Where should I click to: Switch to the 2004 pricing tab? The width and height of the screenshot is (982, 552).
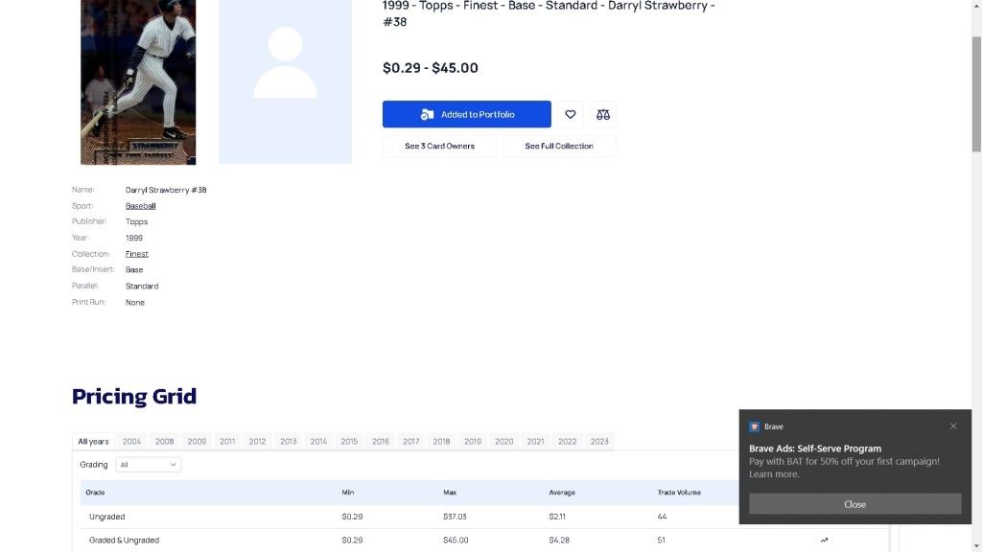[x=131, y=442]
